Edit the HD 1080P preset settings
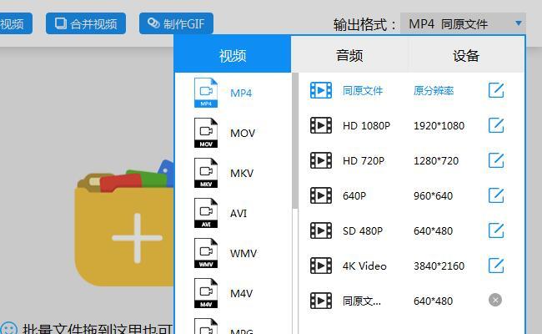Viewport: 542px width, 334px height. coord(496,125)
